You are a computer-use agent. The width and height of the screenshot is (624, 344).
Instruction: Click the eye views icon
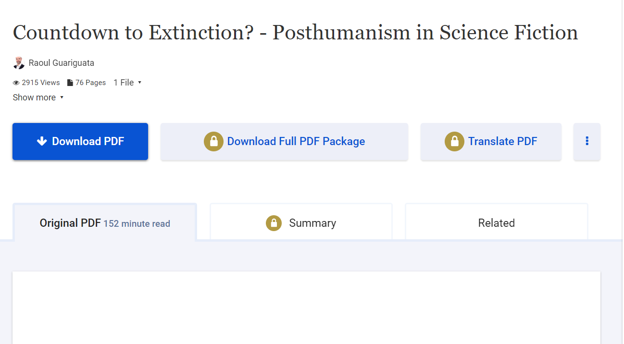coord(16,83)
